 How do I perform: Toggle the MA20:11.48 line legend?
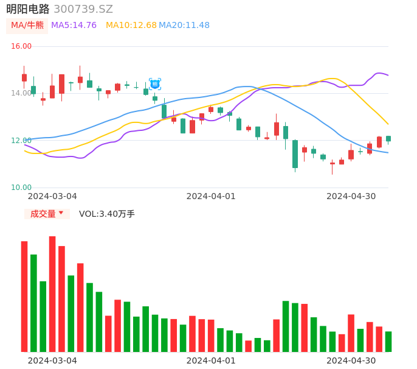[184, 26]
